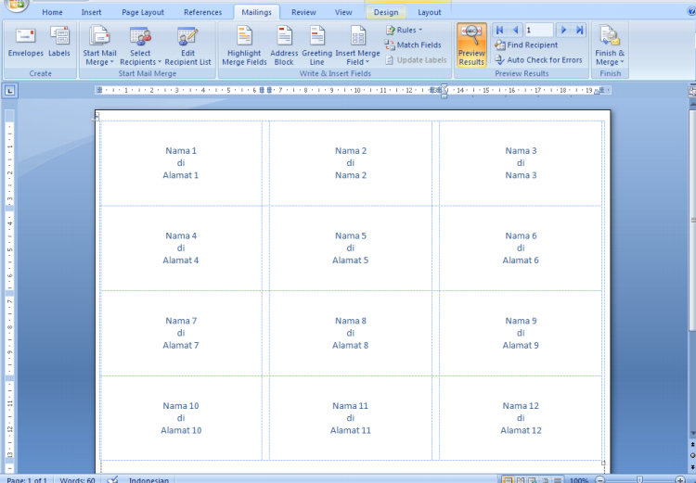This screenshot has height=483, width=696.
Task: Click the vertical scrollbar thumb
Action: pos(692,219)
